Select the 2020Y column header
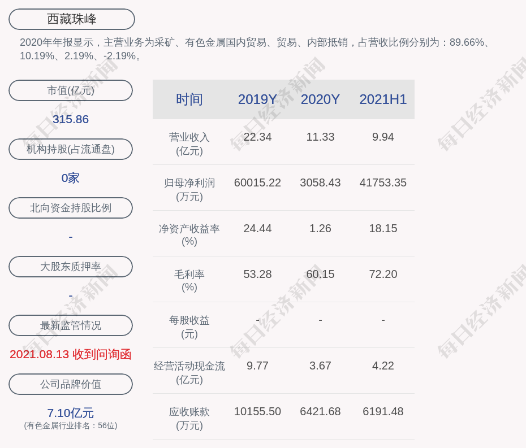This screenshot has width=526, height=448. point(320,99)
